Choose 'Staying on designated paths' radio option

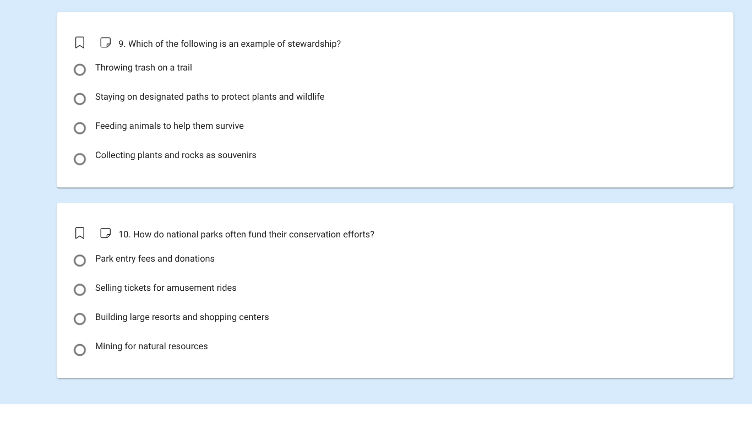80,99
